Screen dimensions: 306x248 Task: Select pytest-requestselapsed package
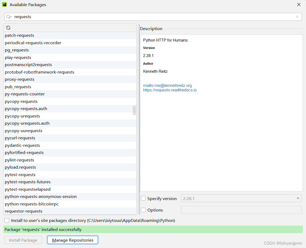(70, 189)
